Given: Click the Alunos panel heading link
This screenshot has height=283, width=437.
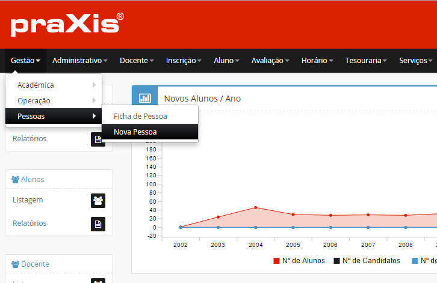Looking at the screenshot, I should 33,180.
